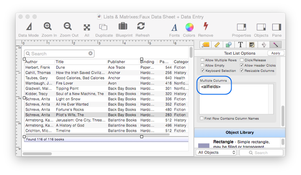Click the Zoom In magnifier
Image resolution: width=301 pixels, height=175 pixels.
point(49,30)
